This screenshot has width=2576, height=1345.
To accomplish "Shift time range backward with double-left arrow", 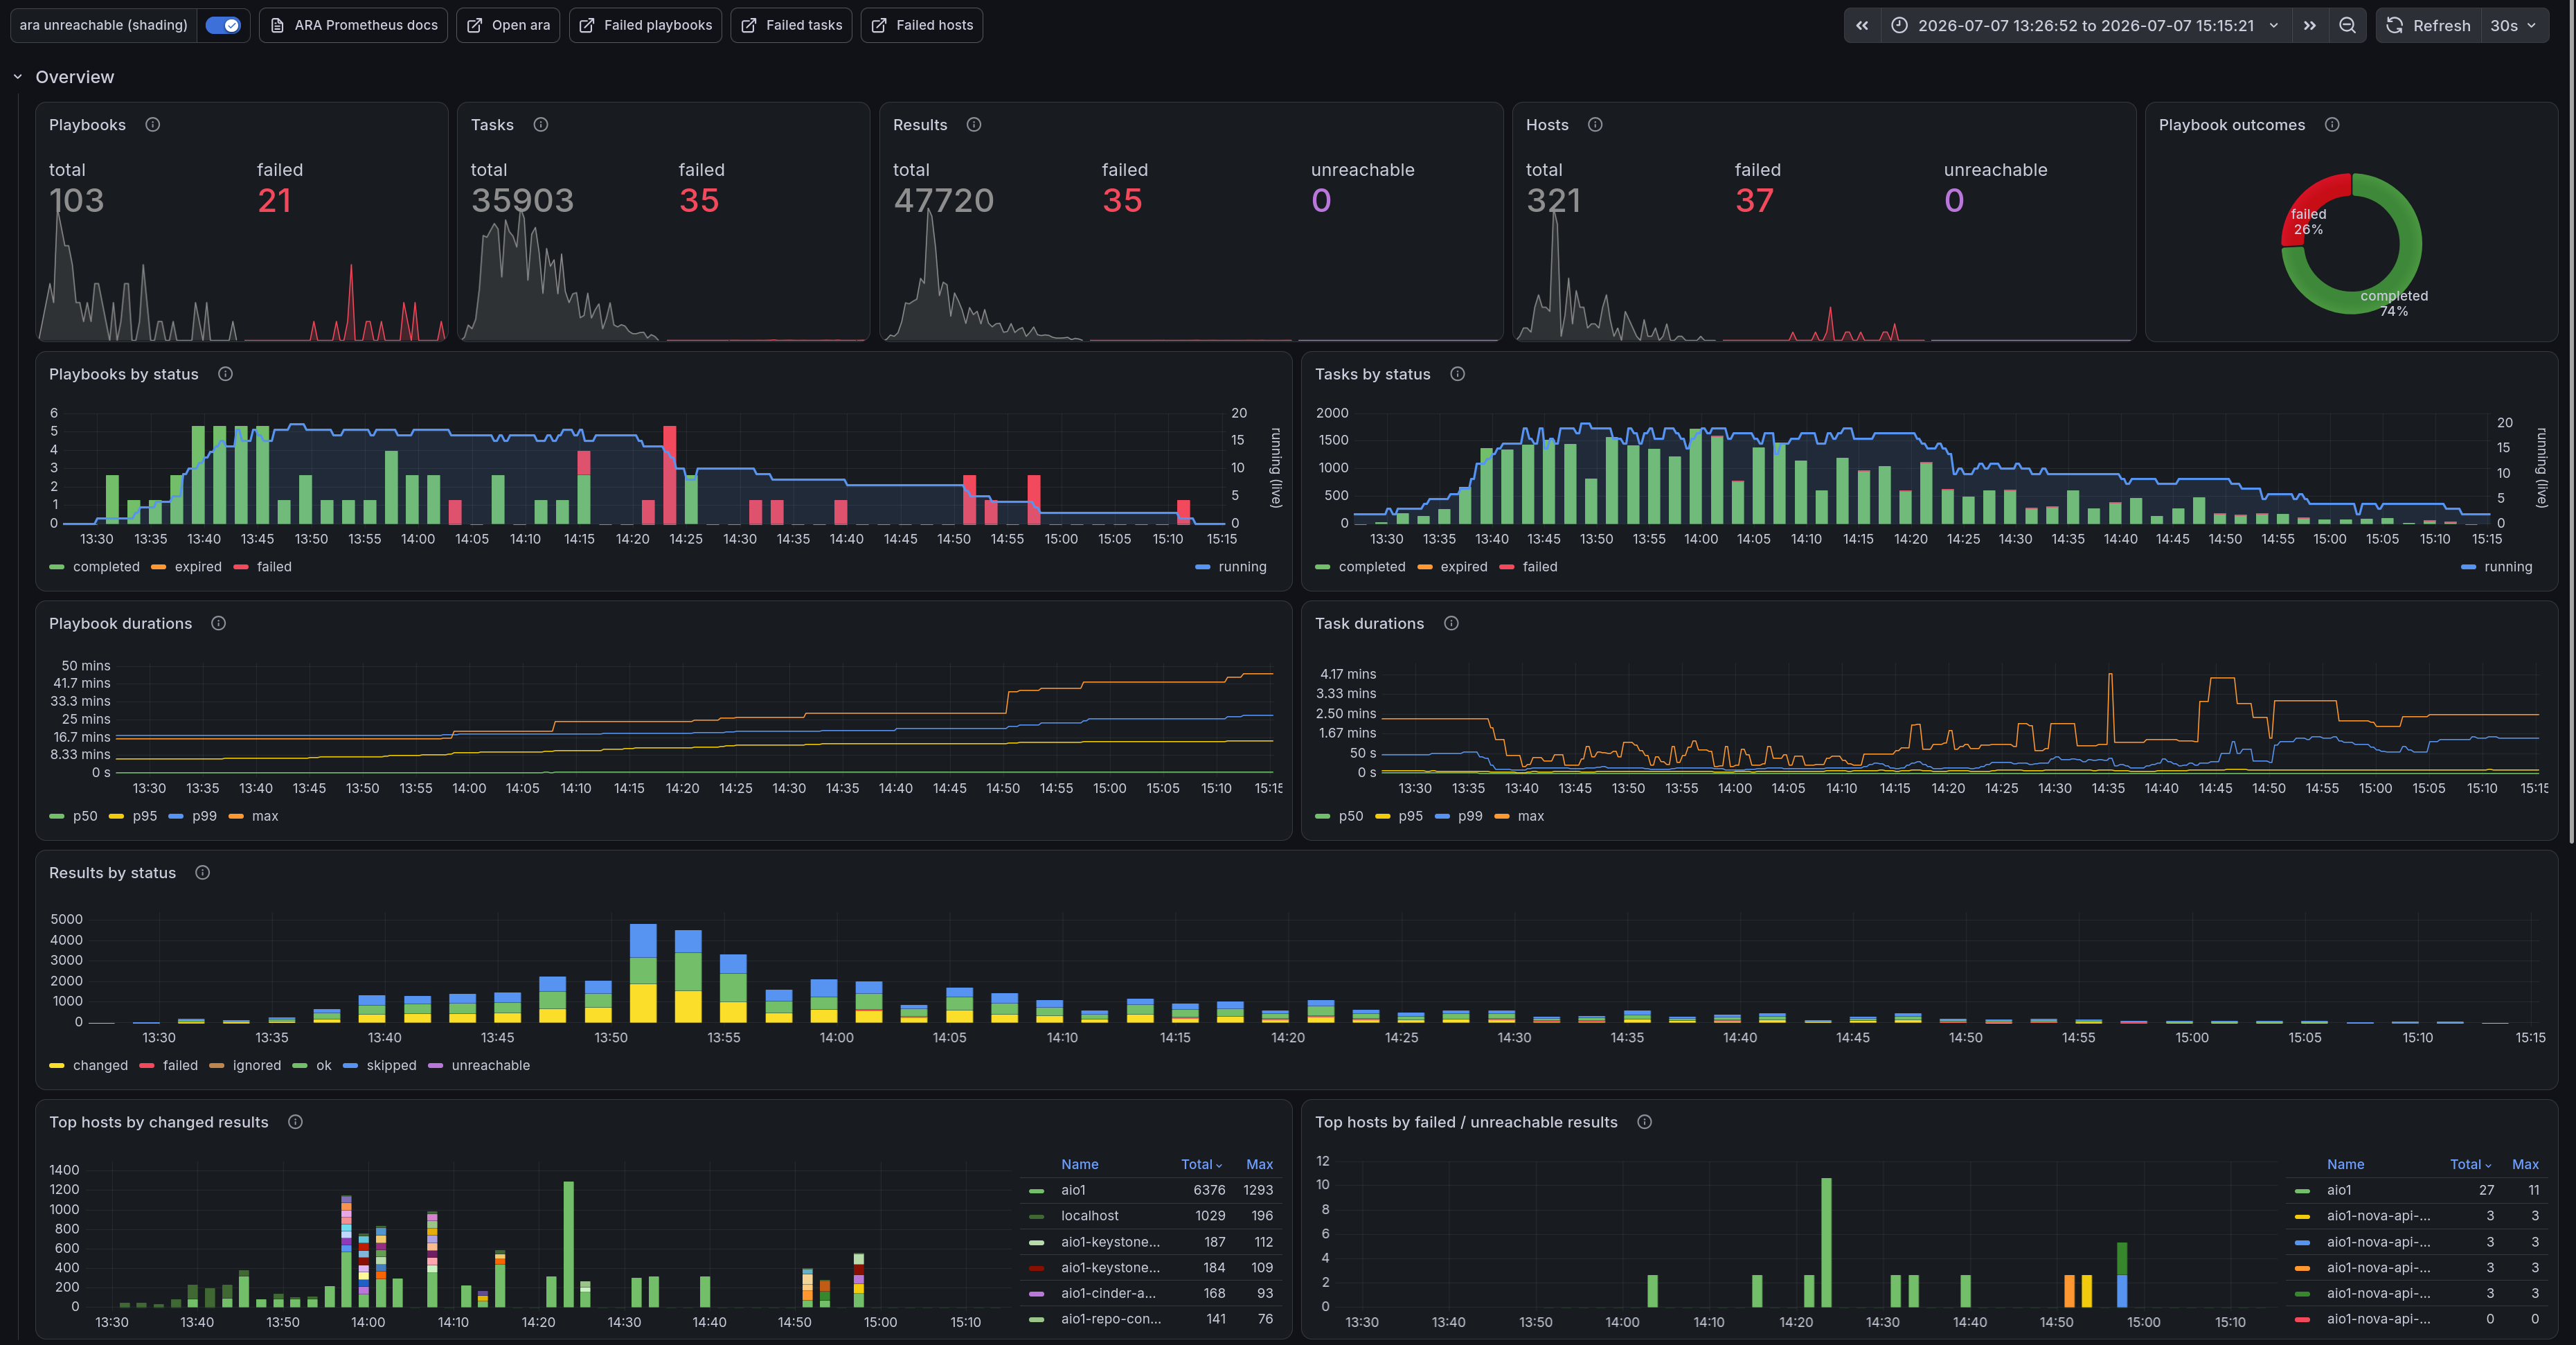I will (x=1862, y=25).
